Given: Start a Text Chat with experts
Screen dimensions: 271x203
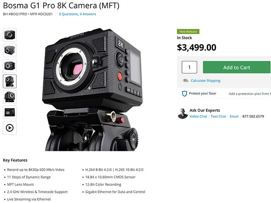Looking at the screenshot, I should pyautogui.click(x=218, y=116).
